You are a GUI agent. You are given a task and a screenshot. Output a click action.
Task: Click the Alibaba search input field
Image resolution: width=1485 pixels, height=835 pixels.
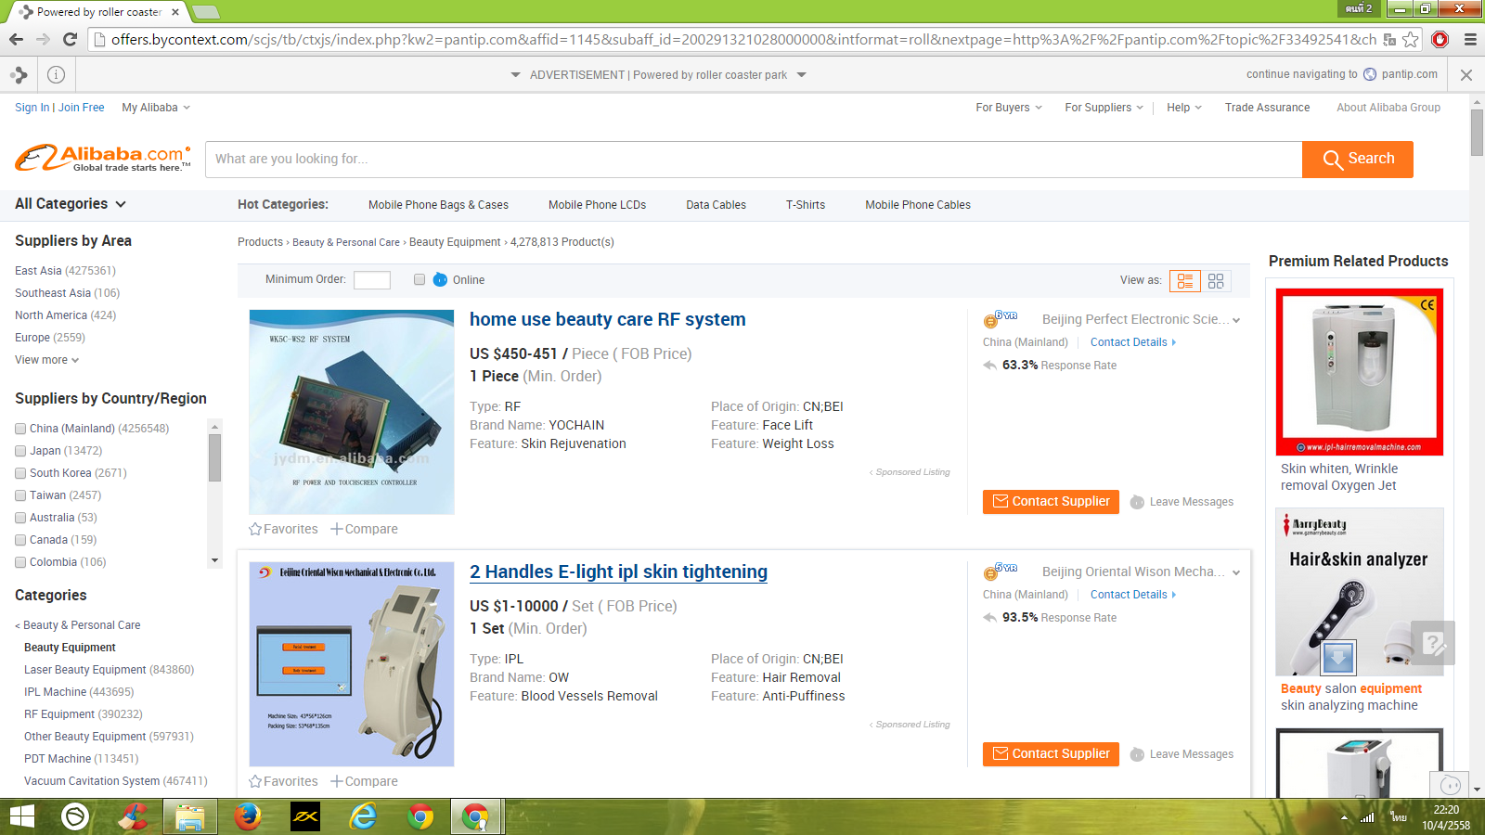click(x=754, y=159)
